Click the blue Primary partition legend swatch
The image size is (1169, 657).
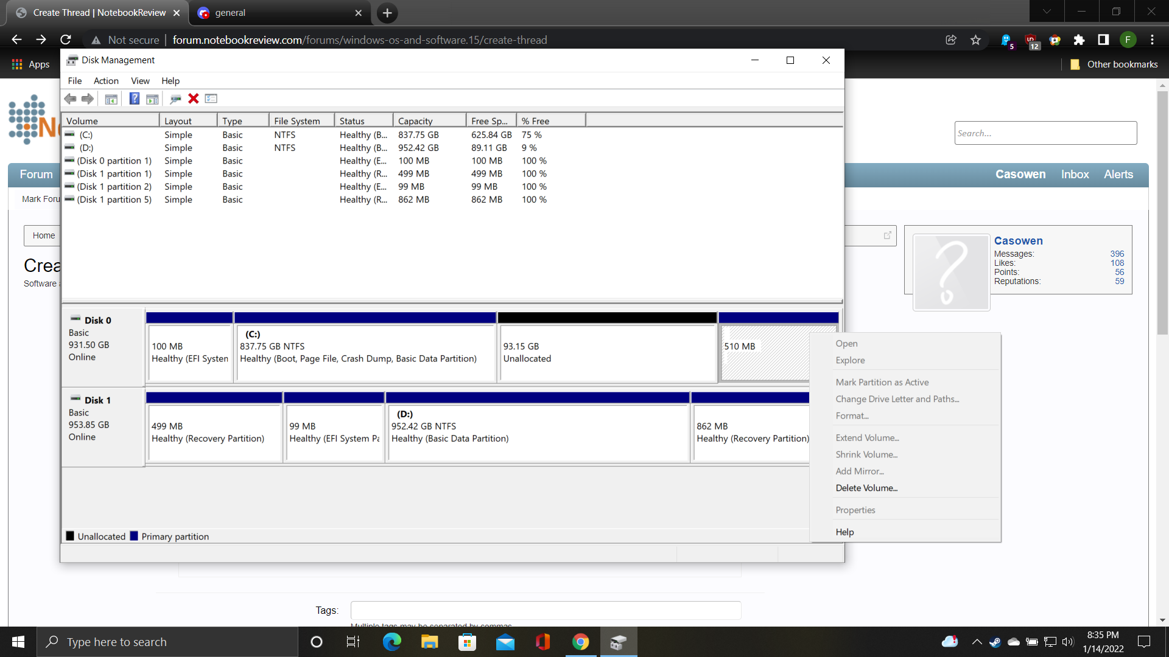coord(134,536)
